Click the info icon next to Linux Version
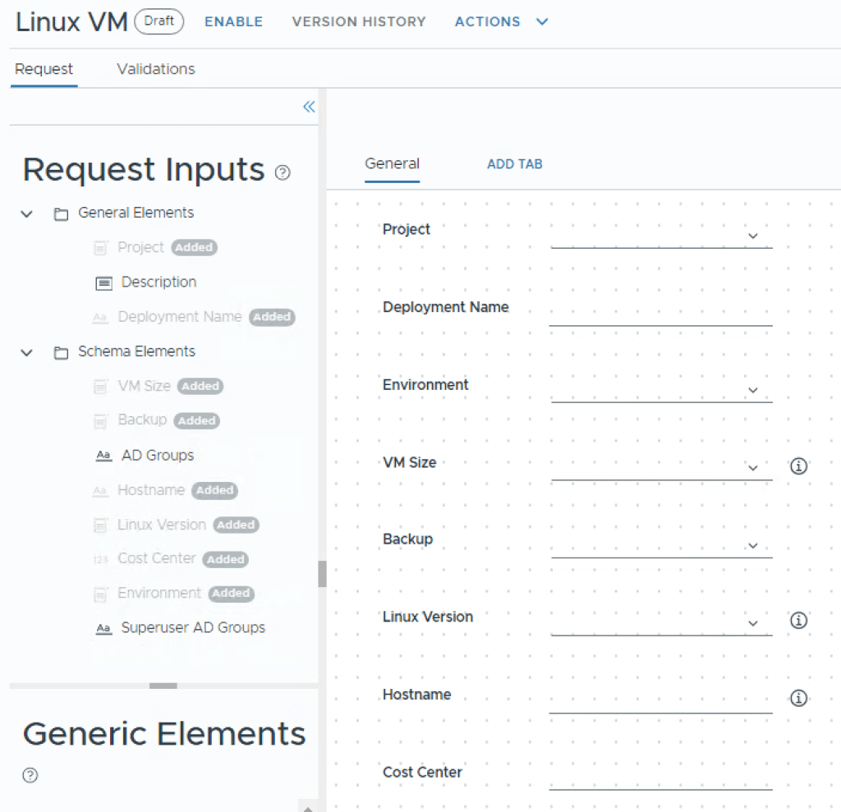The height and width of the screenshot is (812, 841). (798, 621)
